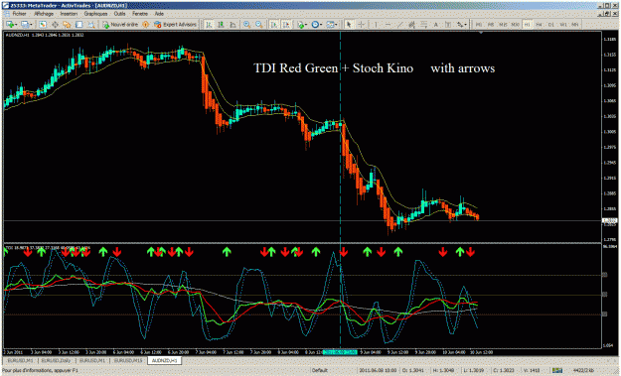
Task: Select the cursor arrow tool
Action: click(x=349, y=25)
